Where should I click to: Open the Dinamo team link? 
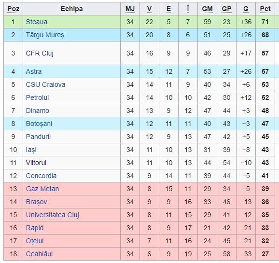pos(37,111)
